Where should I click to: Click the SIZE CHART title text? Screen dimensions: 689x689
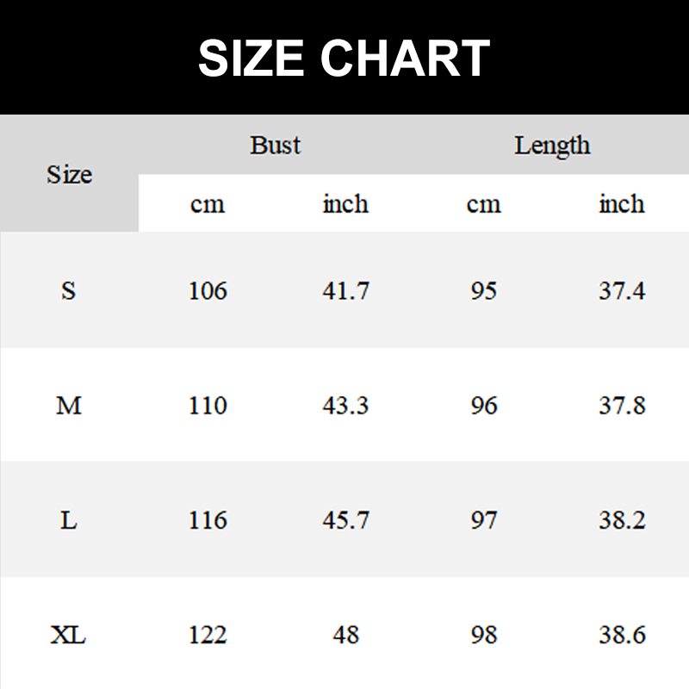(x=344, y=59)
